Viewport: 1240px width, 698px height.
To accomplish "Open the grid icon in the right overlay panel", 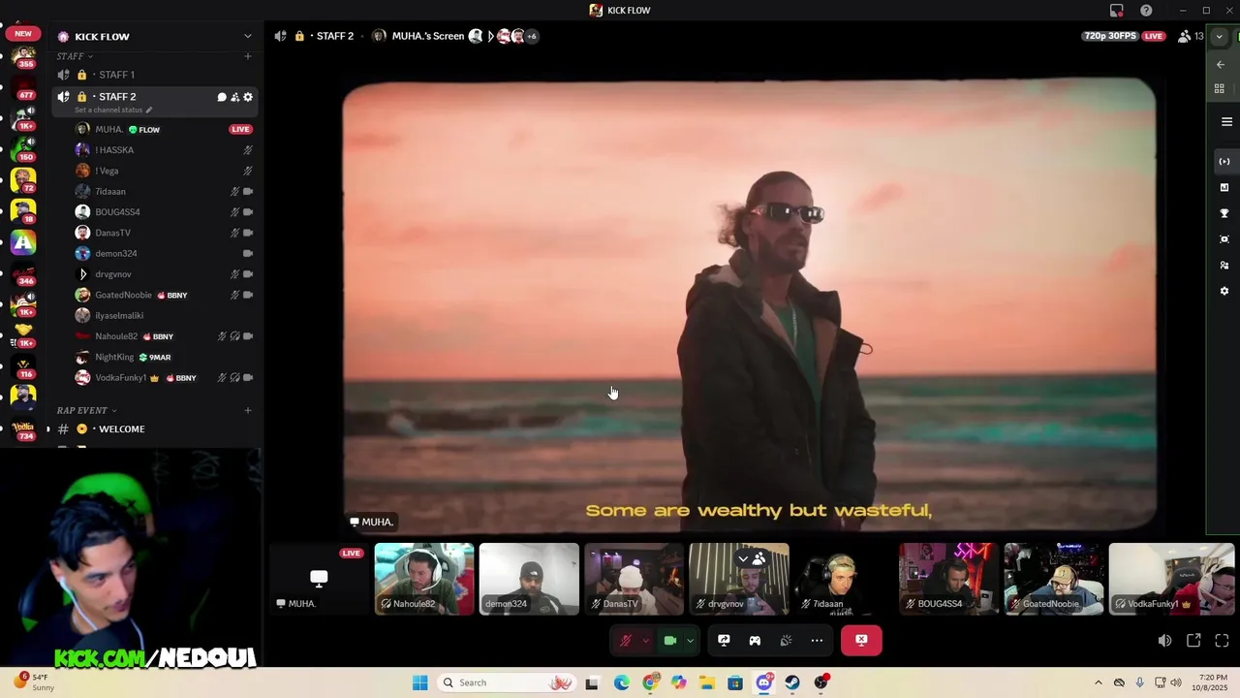I will click(1220, 88).
